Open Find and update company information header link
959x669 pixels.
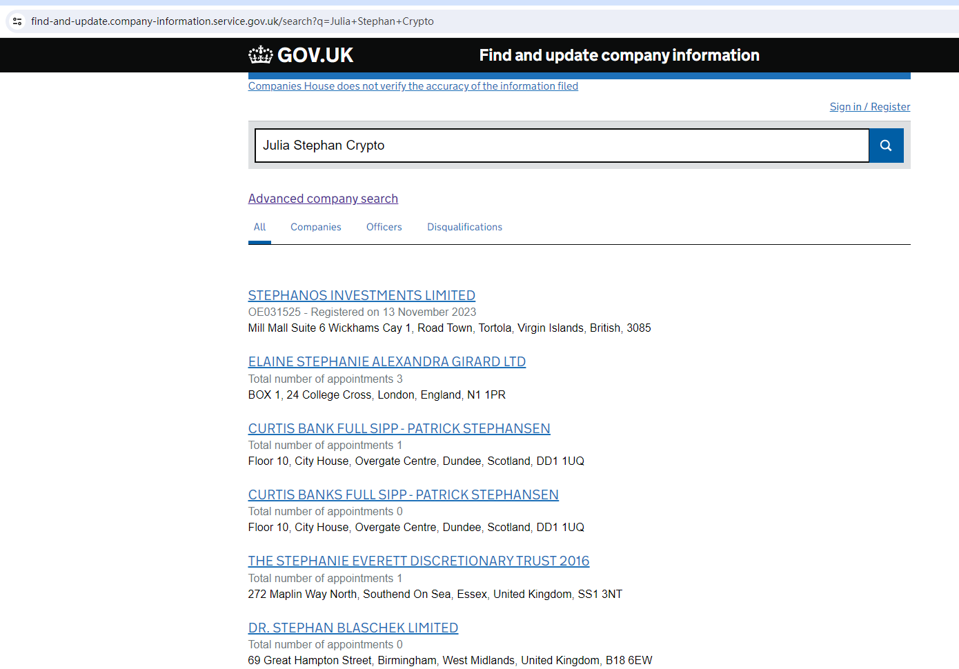pos(619,55)
